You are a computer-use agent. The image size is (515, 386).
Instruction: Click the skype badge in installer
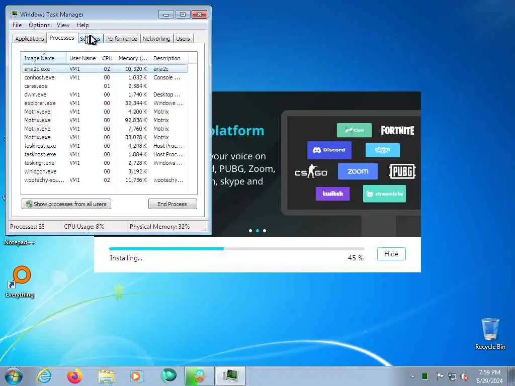pyautogui.click(x=383, y=150)
